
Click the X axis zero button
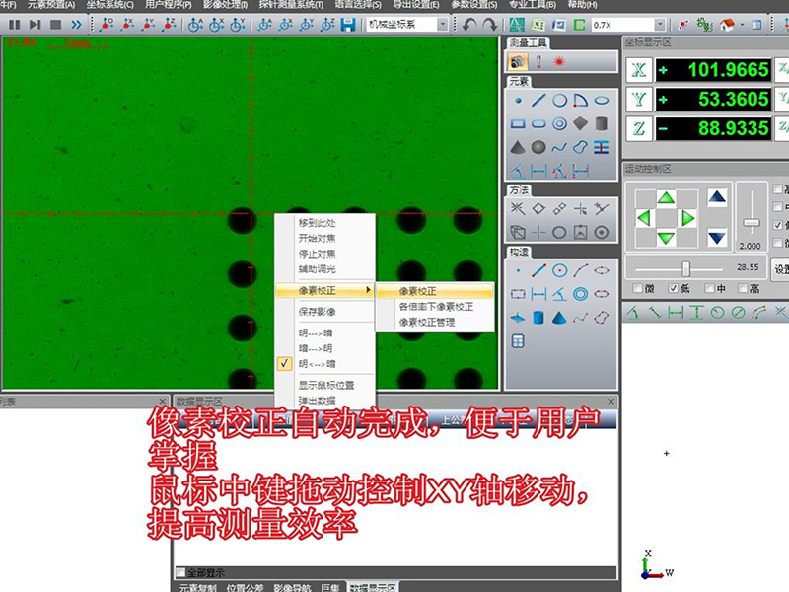pyautogui.click(x=639, y=69)
